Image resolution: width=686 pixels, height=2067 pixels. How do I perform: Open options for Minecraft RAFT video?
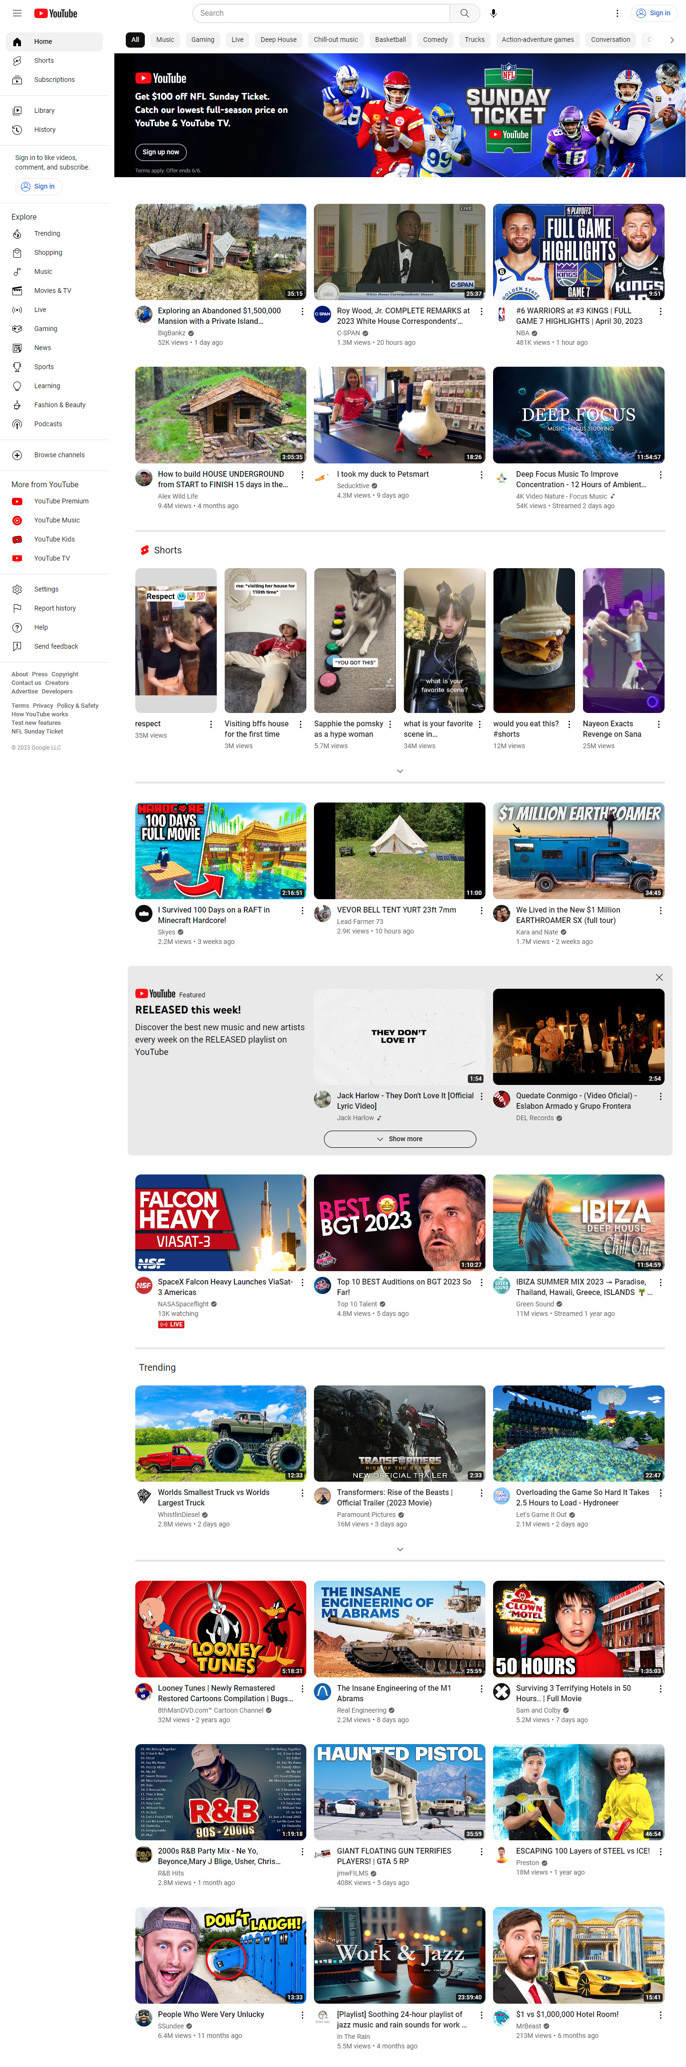pyautogui.click(x=303, y=911)
